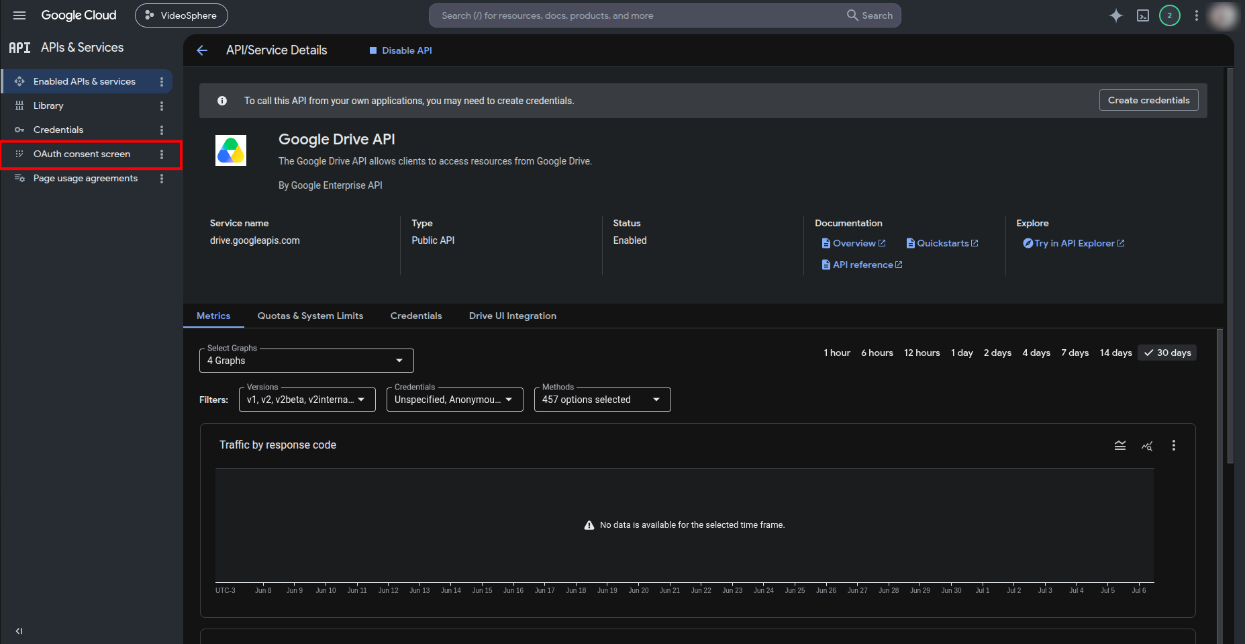Open Traffic by response code chart options
1245x644 pixels.
pyautogui.click(x=1174, y=445)
